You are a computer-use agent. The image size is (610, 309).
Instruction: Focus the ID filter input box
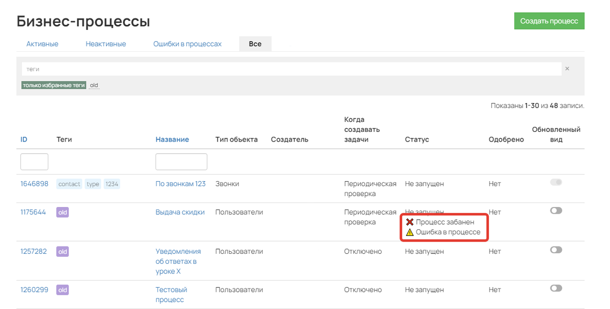pyautogui.click(x=34, y=162)
